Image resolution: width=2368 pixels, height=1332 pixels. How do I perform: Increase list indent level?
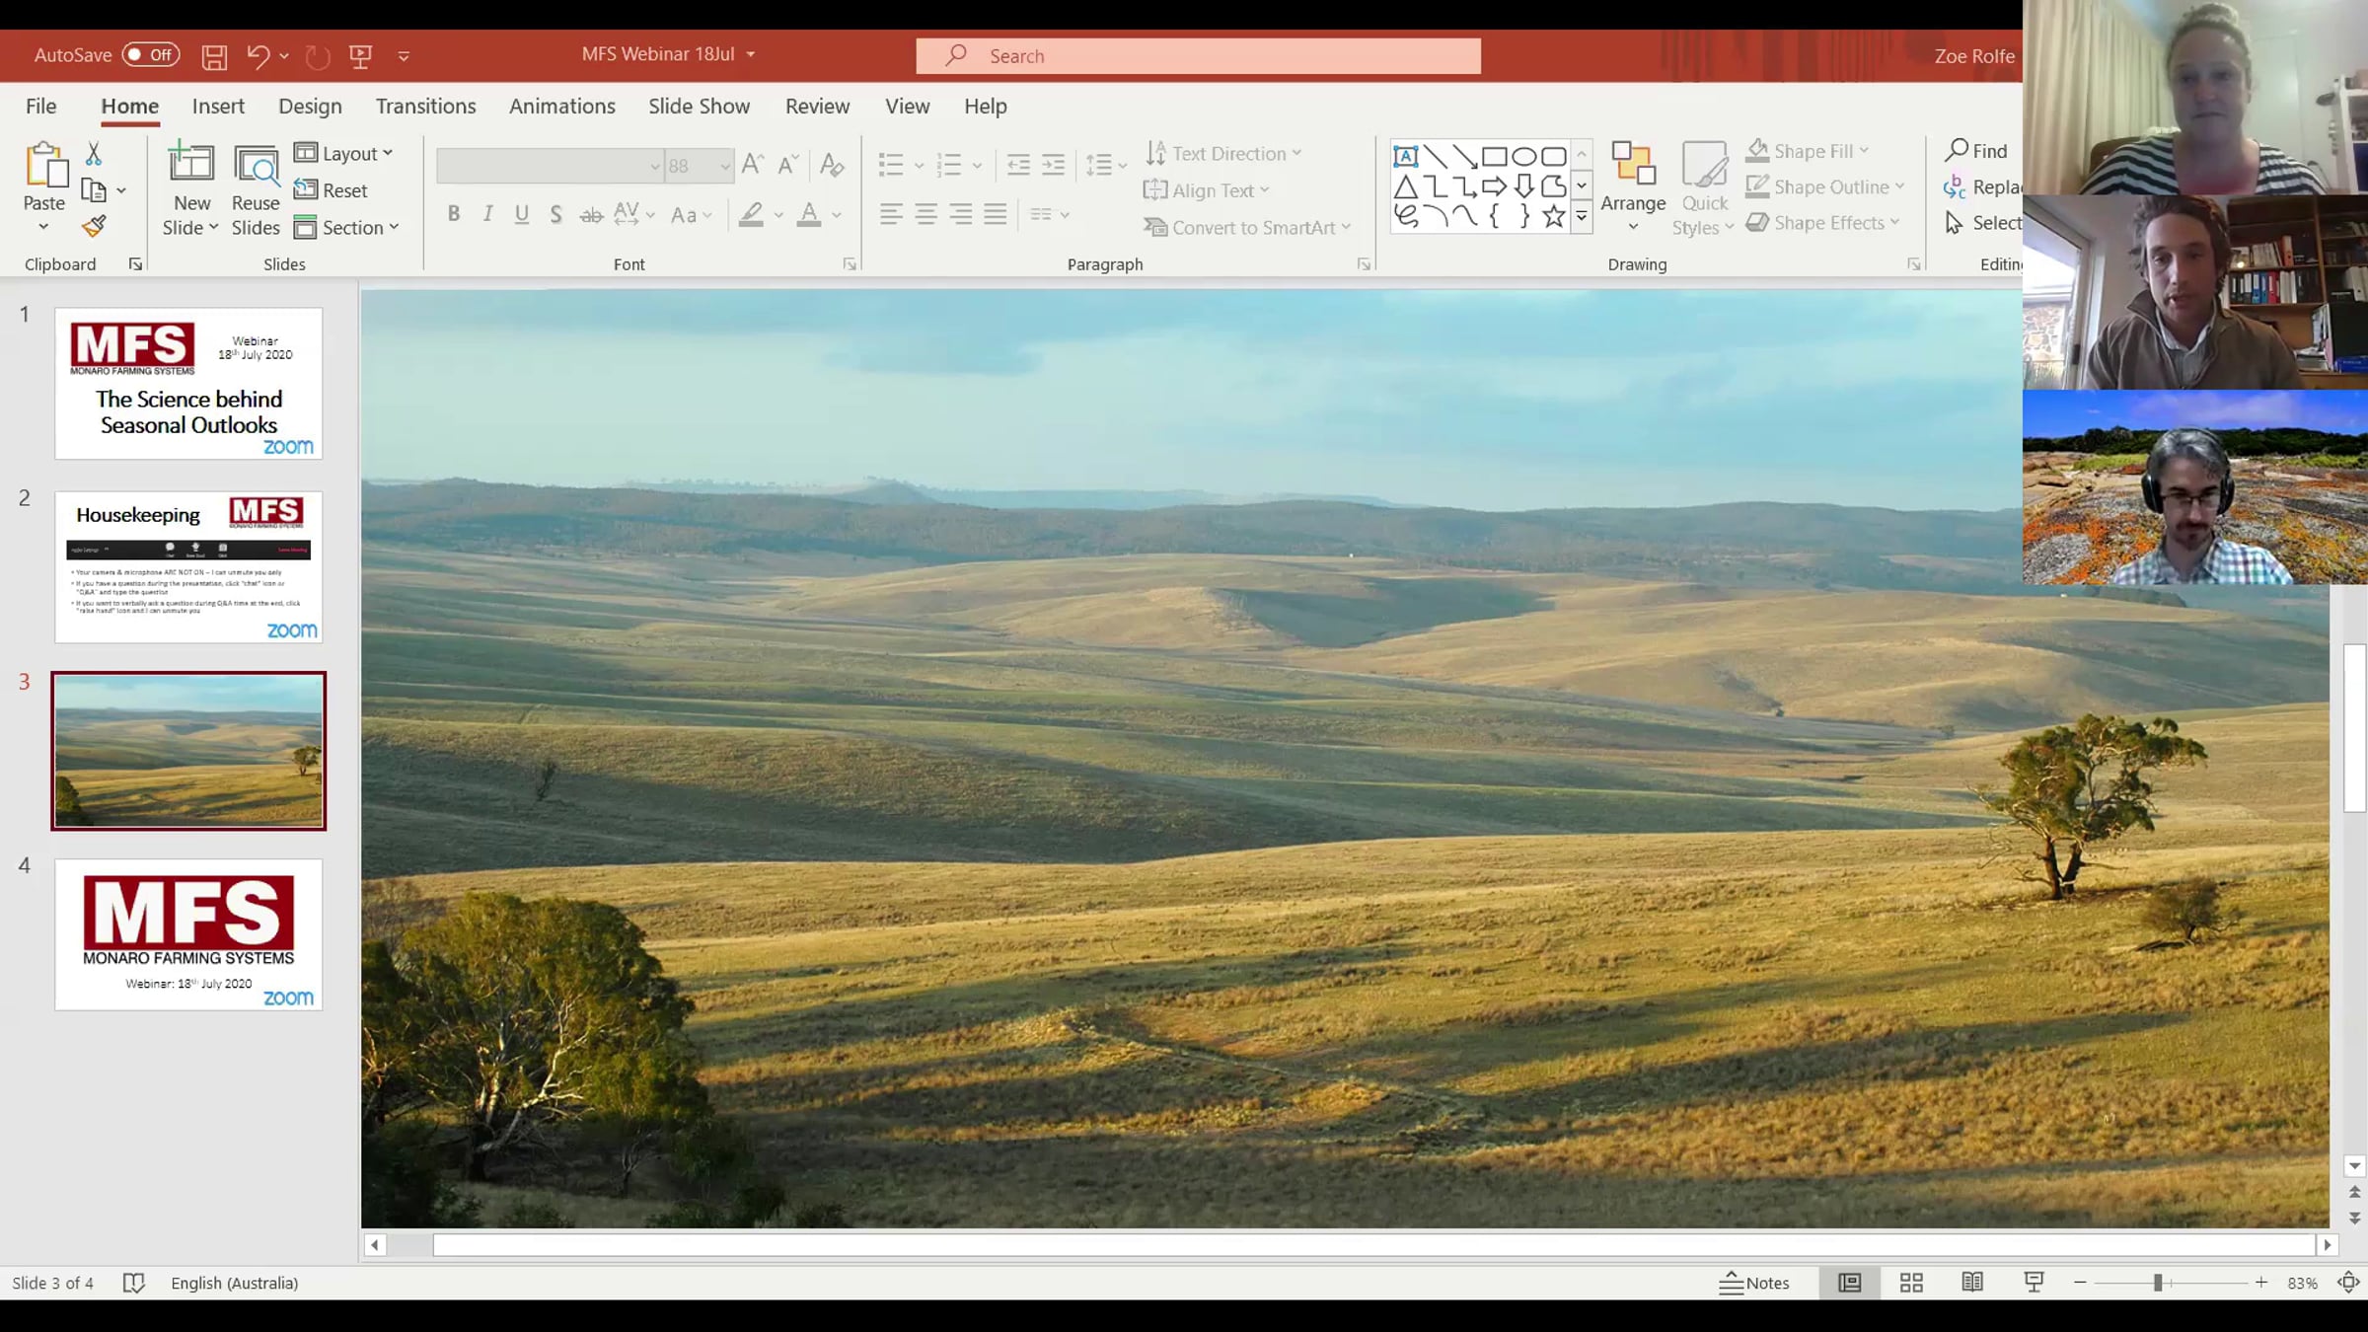[1054, 164]
